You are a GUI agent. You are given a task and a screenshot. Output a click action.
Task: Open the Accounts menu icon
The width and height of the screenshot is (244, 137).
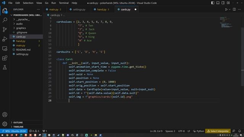(x=5, y=115)
